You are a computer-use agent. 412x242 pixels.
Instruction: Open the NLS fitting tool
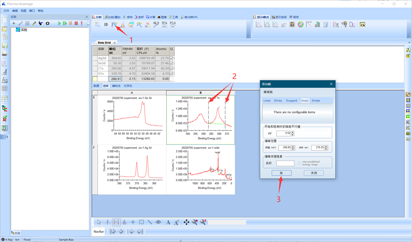[156, 24]
